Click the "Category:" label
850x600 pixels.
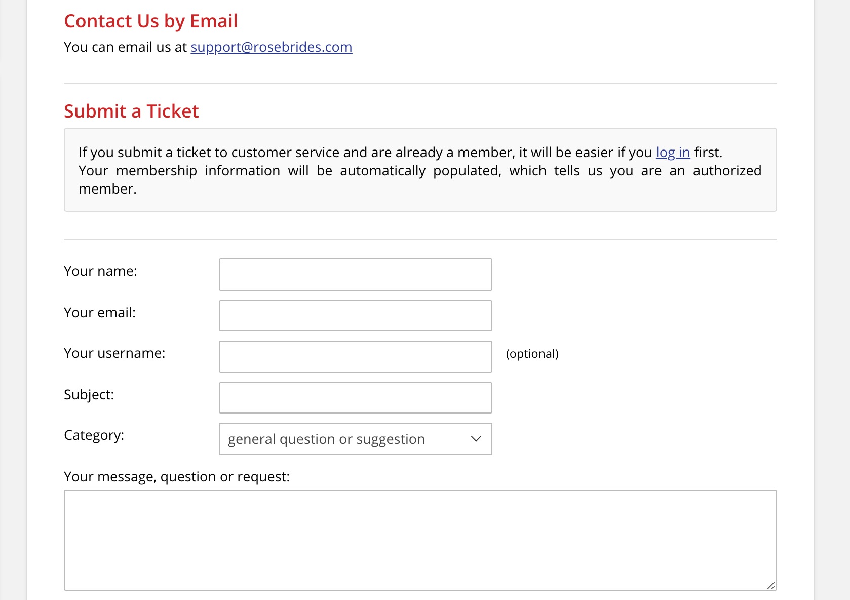click(94, 435)
